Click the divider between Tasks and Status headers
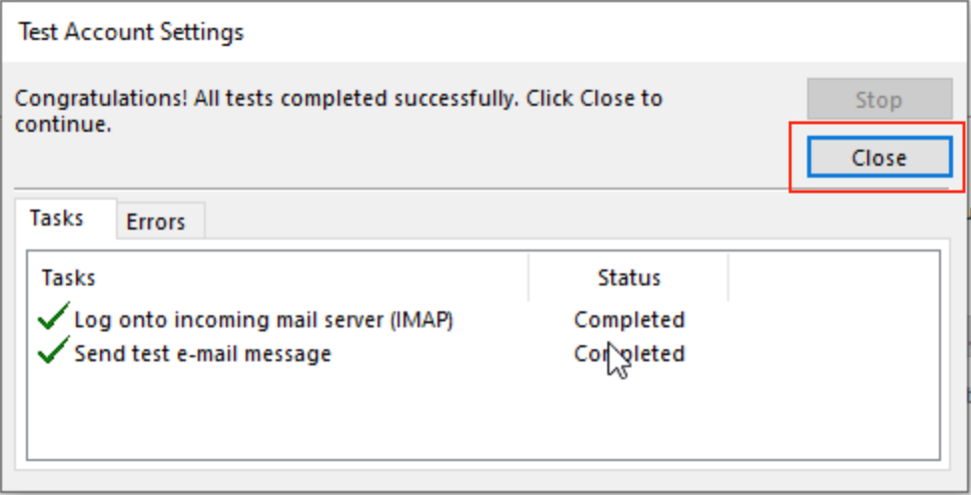 (x=528, y=276)
